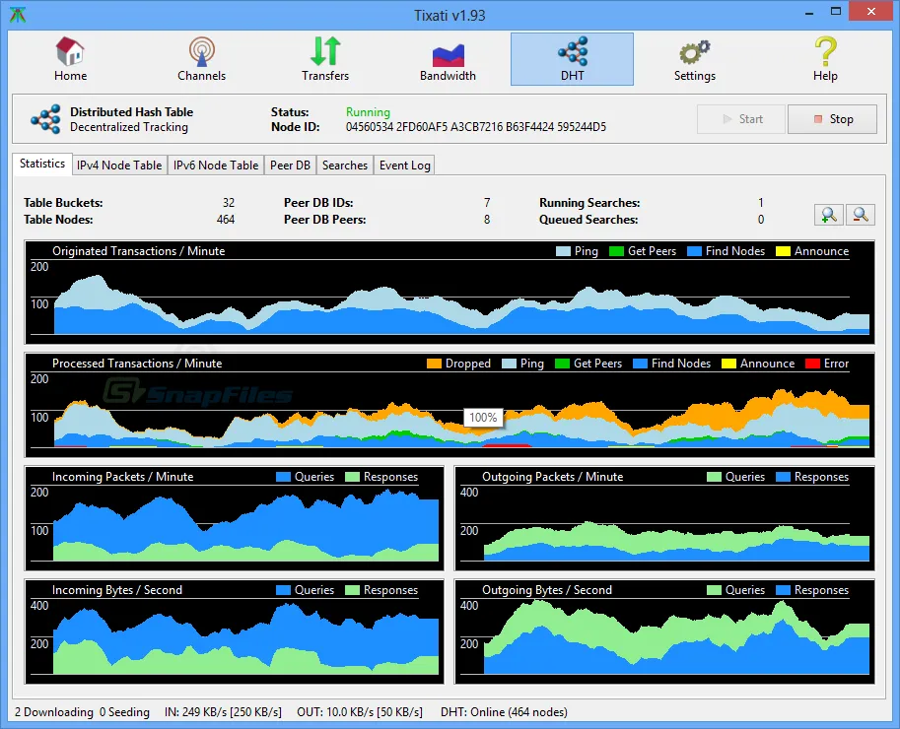The width and height of the screenshot is (900, 729).
Task: Select the DHT toolbar button
Action: [573, 59]
